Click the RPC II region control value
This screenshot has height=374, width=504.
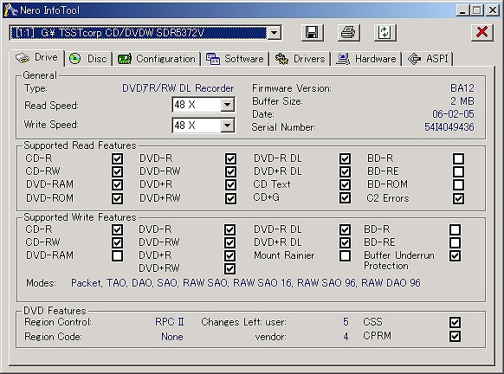tap(170, 322)
